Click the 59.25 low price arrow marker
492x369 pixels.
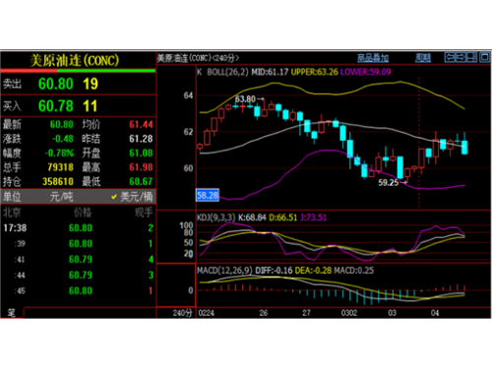click(393, 182)
